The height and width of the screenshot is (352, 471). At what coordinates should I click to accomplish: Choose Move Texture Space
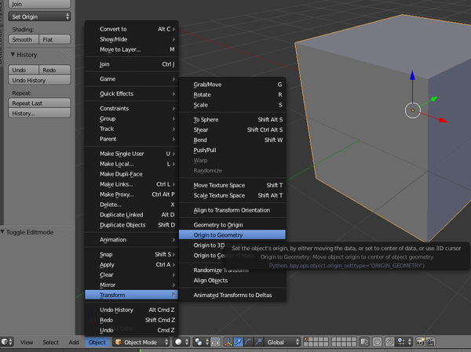coord(232,185)
